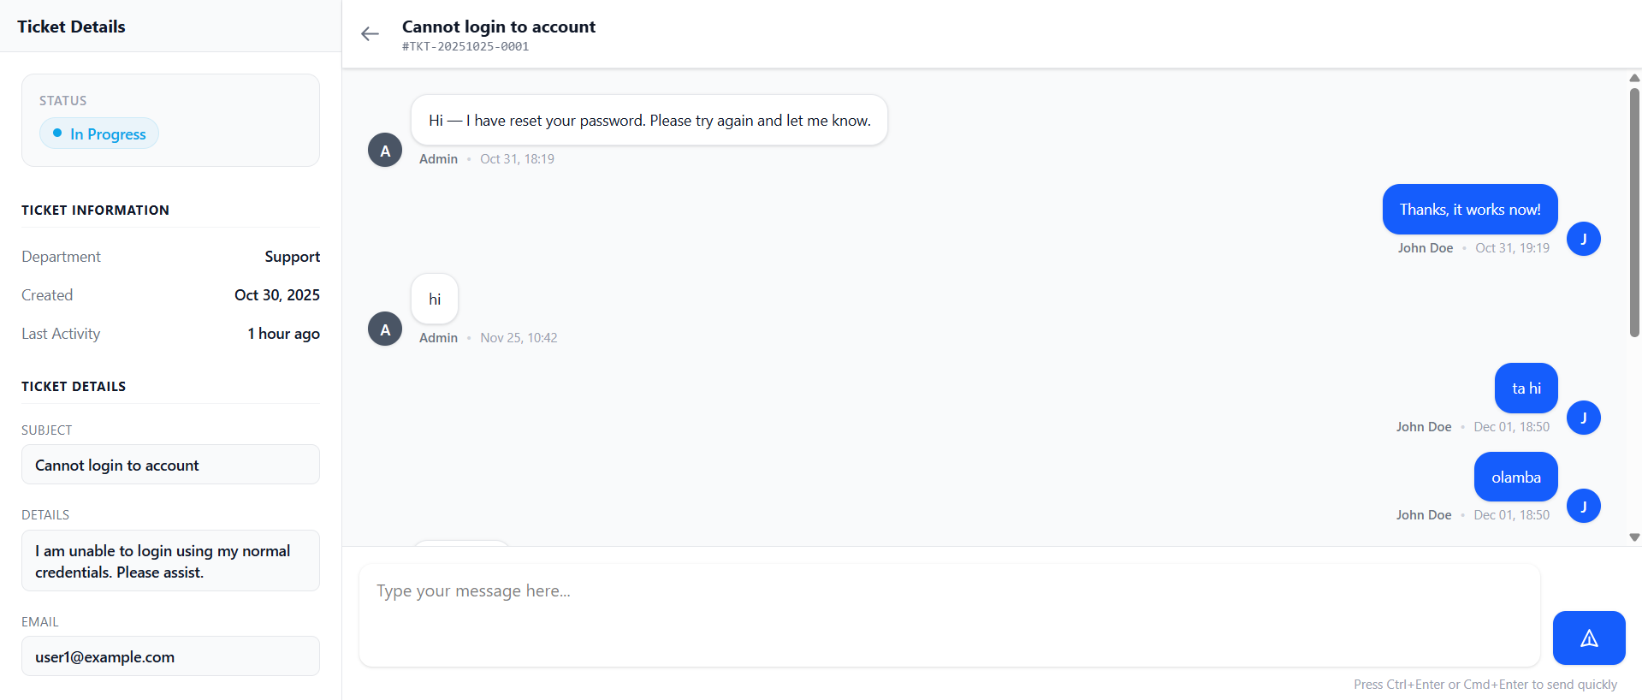1642x700 pixels.
Task: Select the "Thanks, it works now!" message bubble
Action: click(x=1469, y=210)
